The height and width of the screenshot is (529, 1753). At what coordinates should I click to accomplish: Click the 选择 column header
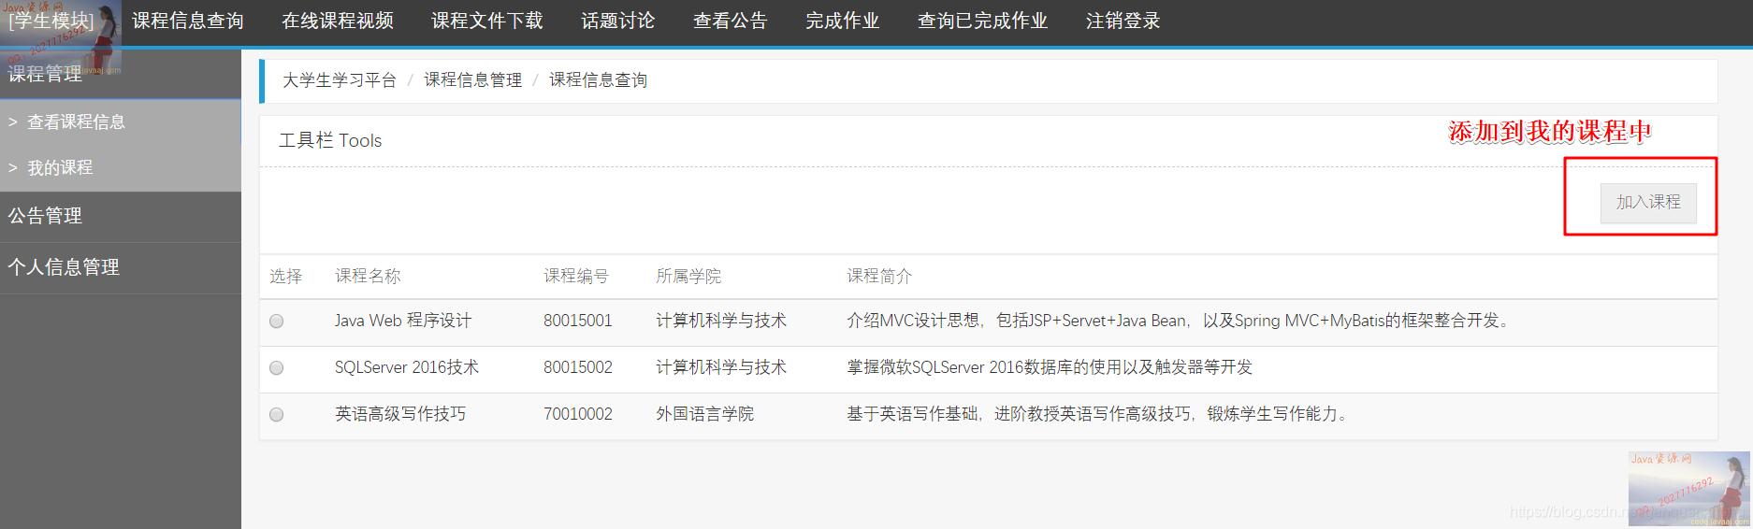tap(286, 276)
